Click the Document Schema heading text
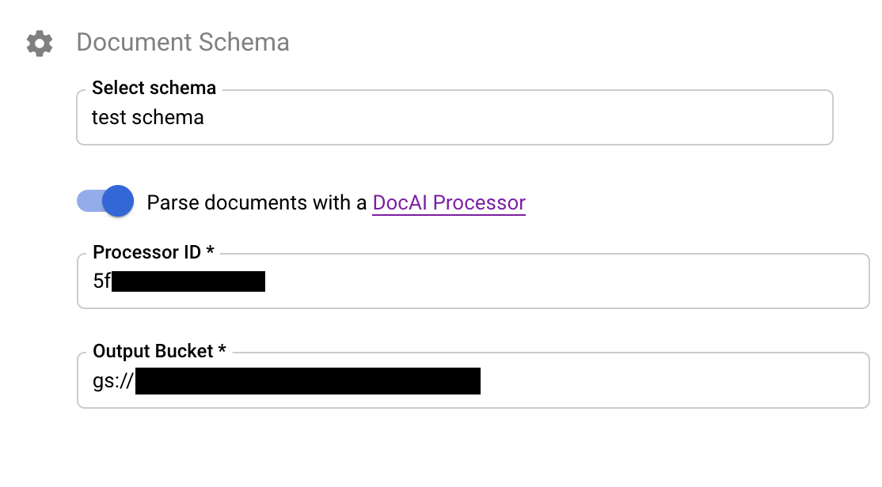 (183, 42)
